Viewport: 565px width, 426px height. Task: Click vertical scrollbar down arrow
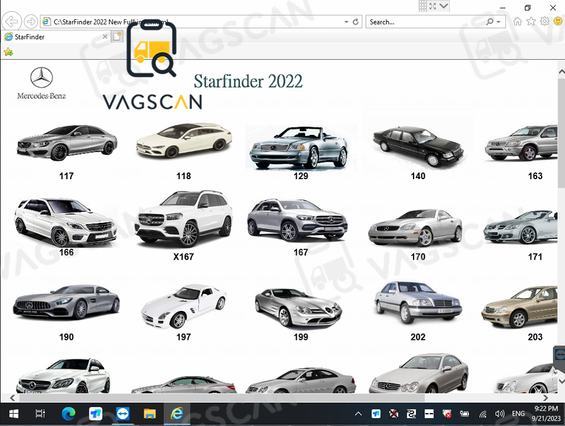pos(561,380)
